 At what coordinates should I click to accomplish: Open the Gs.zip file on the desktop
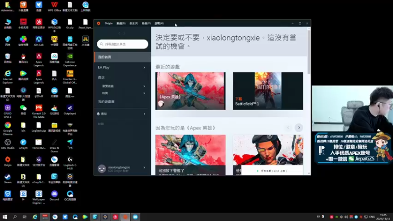(x=70, y=24)
